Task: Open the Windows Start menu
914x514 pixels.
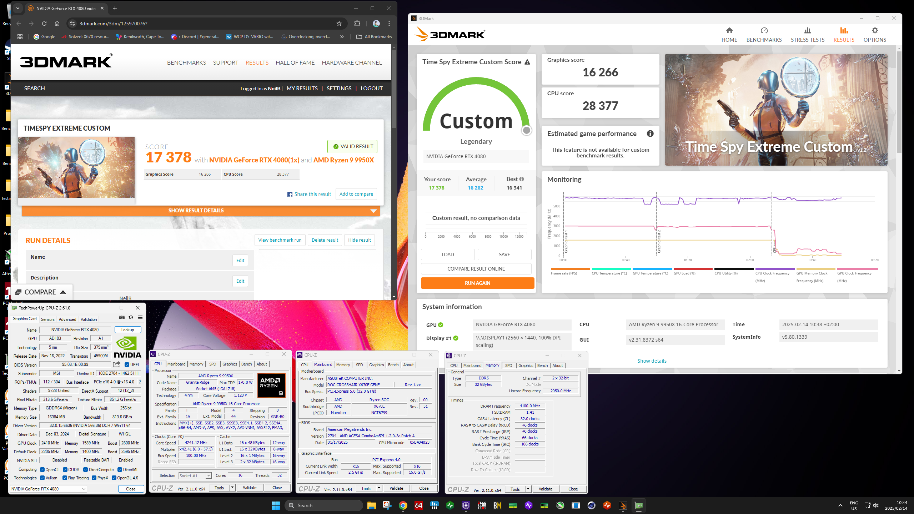Action: [276, 505]
